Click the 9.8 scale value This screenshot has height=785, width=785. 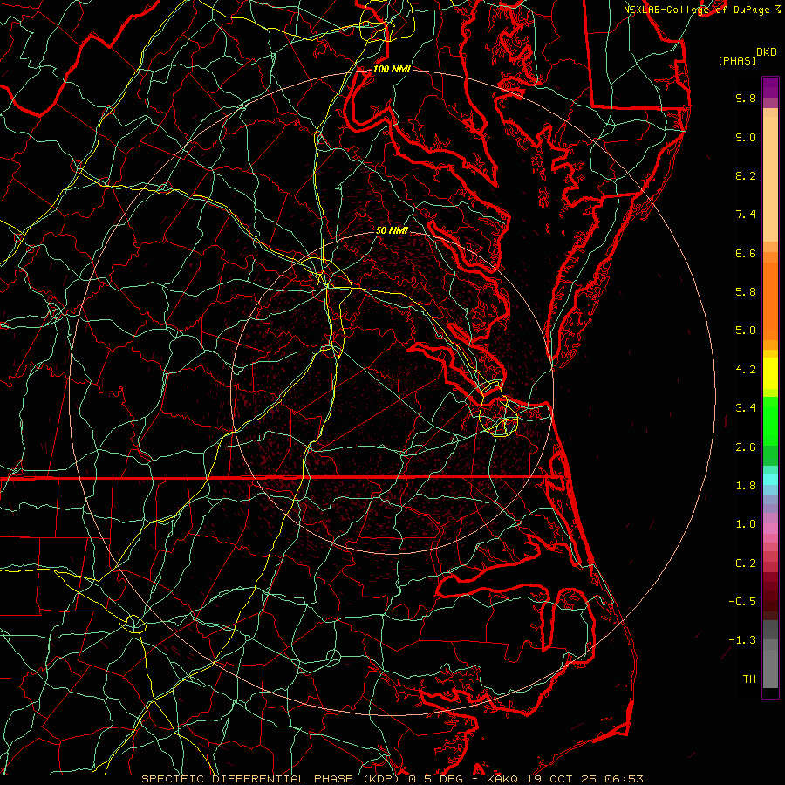(x=746, y=98)
